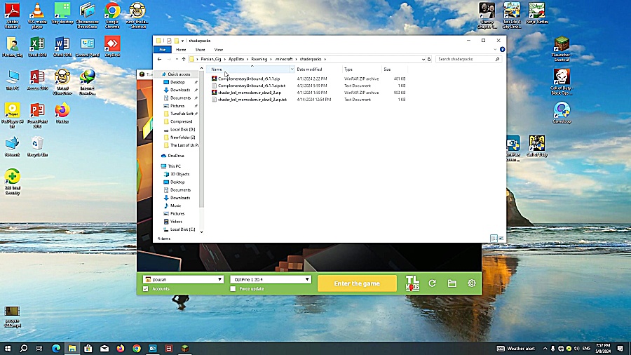Screen dimensions: 631x355
Task: Select Quick access in navigation pane
Action: [x=179, y=74]
